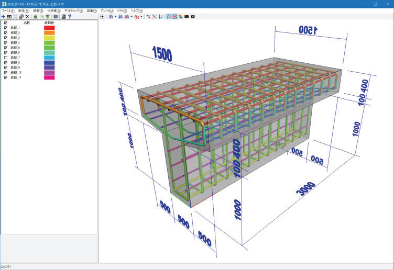The image size is (394, 270).
Task: Open dropdown arrow beside first binoculars icon
Action: coord(116,17)
